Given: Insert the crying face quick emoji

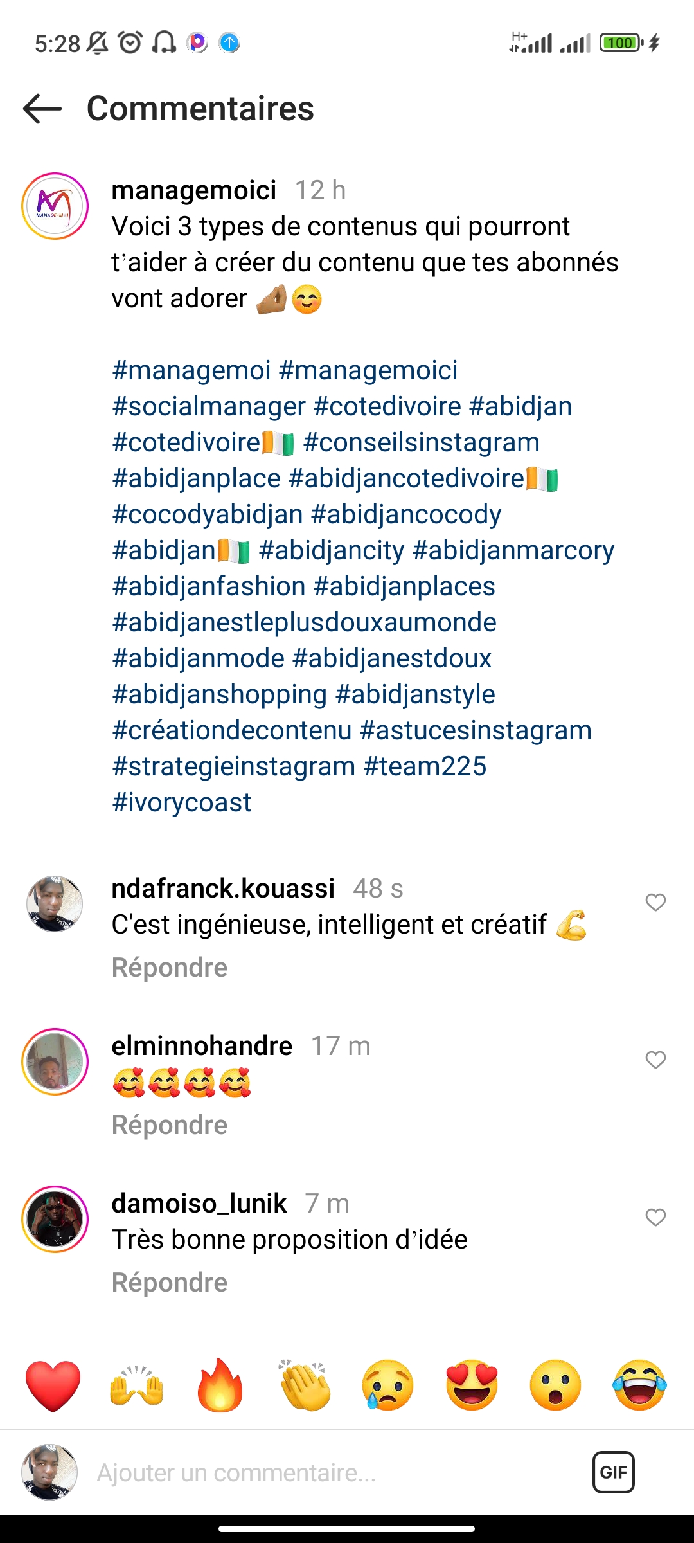Looking at the screenshot, I should pos(388,1385).
